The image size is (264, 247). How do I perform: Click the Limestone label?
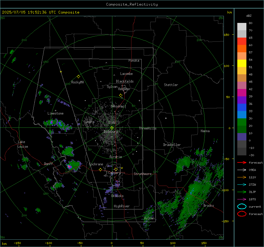coord(55,113)
